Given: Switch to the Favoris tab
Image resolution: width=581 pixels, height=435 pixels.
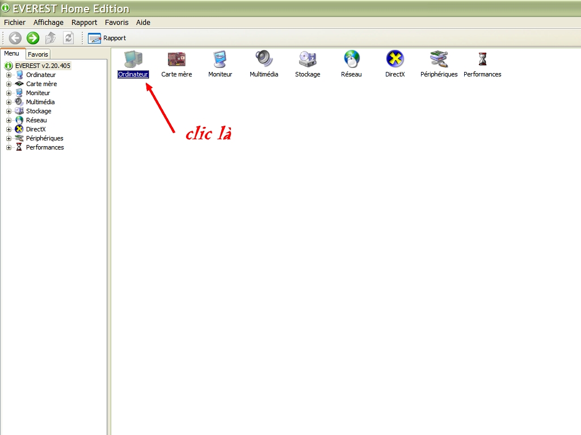Looking at the screenshot, I should click(38, 54).
